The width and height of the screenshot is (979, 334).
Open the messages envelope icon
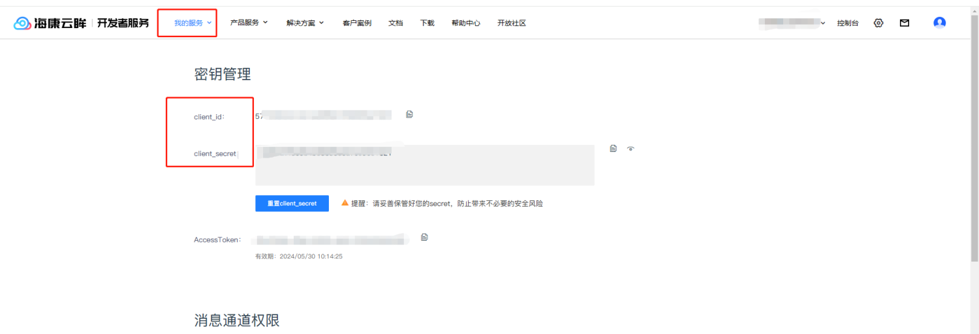point(904,23)
